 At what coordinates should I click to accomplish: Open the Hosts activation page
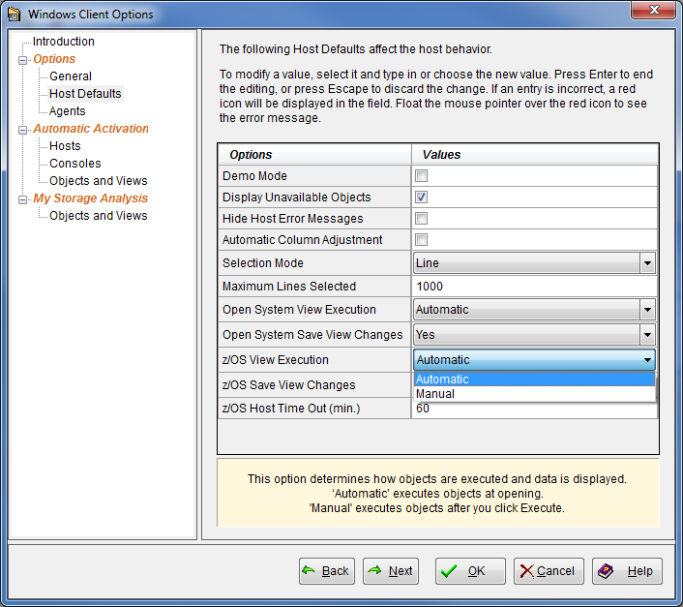(x=65, y=146)
